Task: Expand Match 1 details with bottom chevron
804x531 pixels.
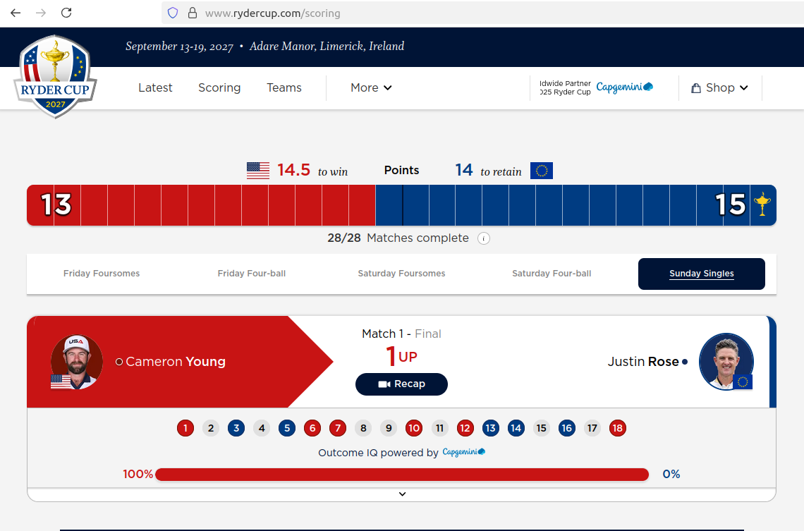Action: tap(402, 494)
